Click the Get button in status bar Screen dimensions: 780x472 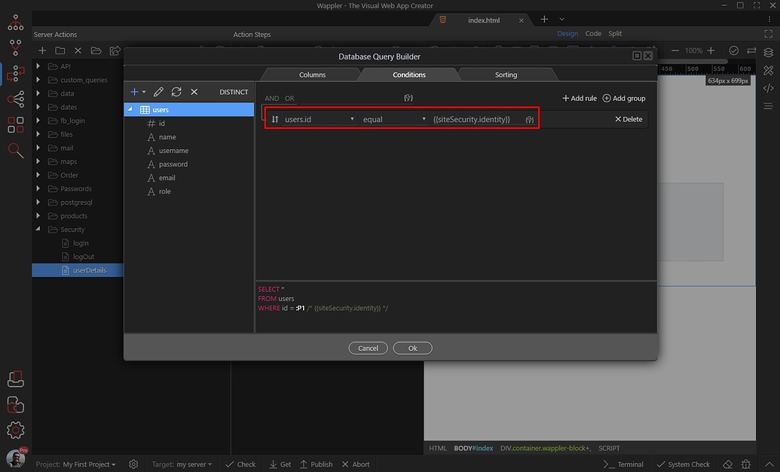point(280,464)
